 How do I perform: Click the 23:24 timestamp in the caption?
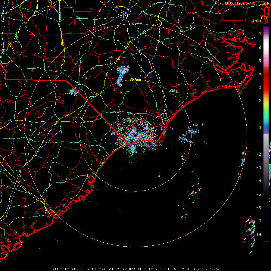click(213, 269)
